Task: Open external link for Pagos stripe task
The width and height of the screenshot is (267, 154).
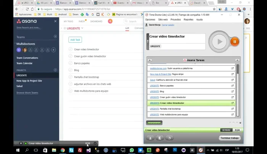Action: (232, 74)
